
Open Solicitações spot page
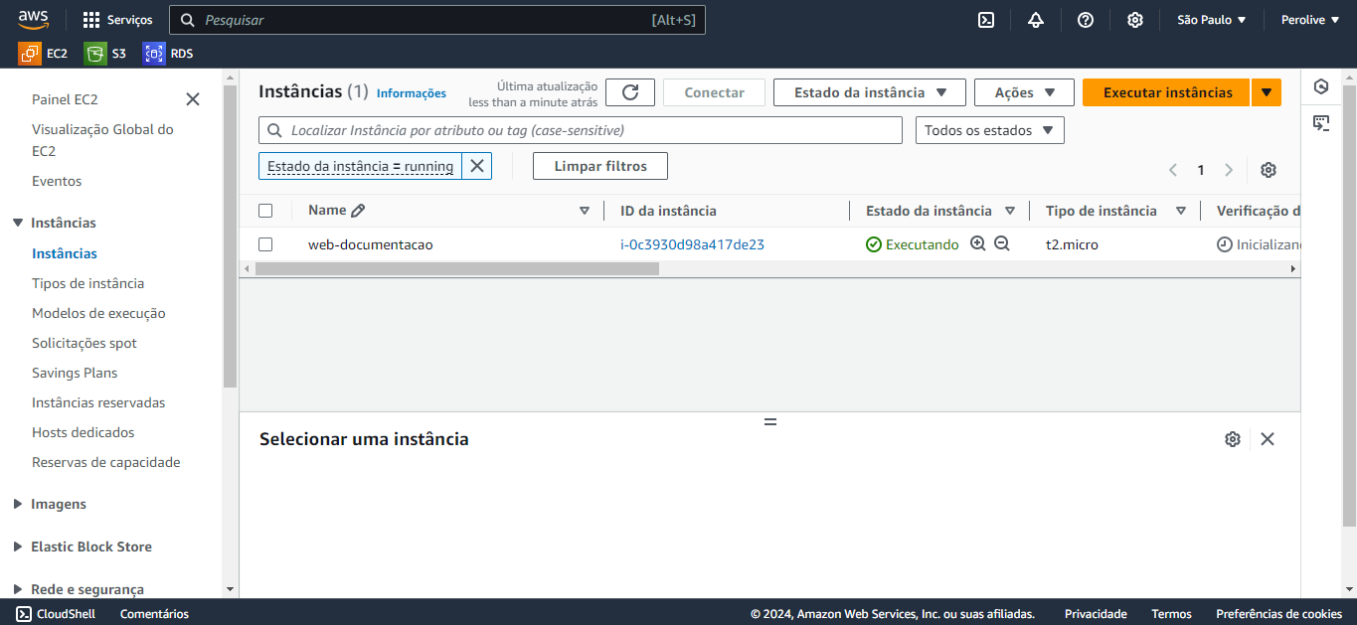(x=85, y=343)
